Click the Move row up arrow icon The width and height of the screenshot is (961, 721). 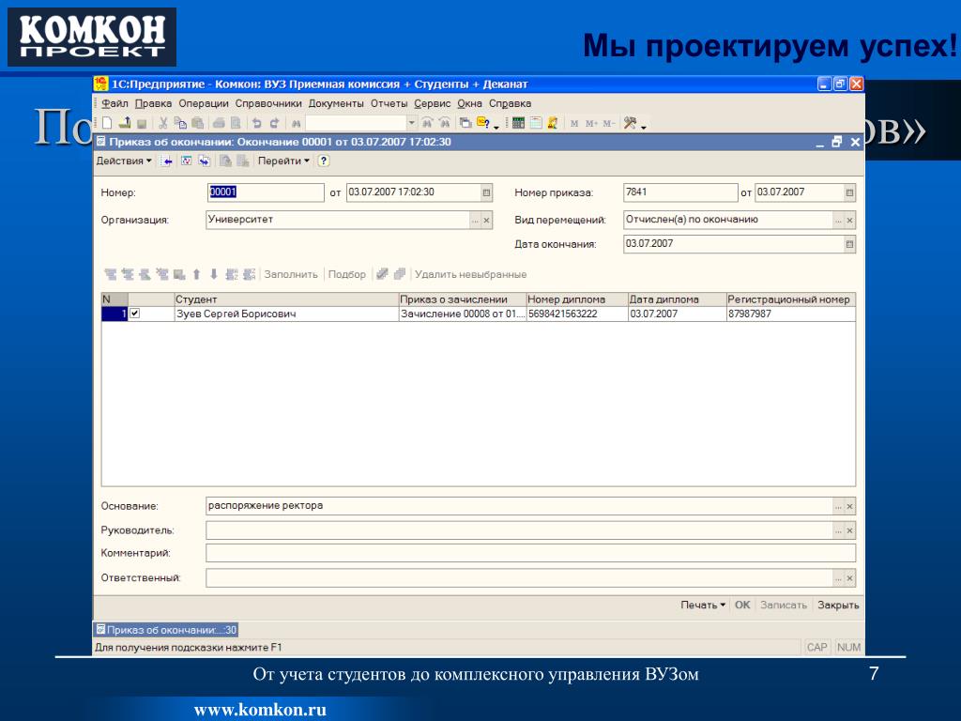(x=197, y=274)
